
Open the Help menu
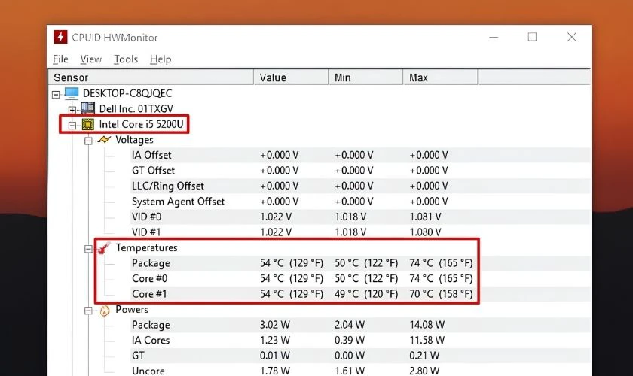(161, 59)
